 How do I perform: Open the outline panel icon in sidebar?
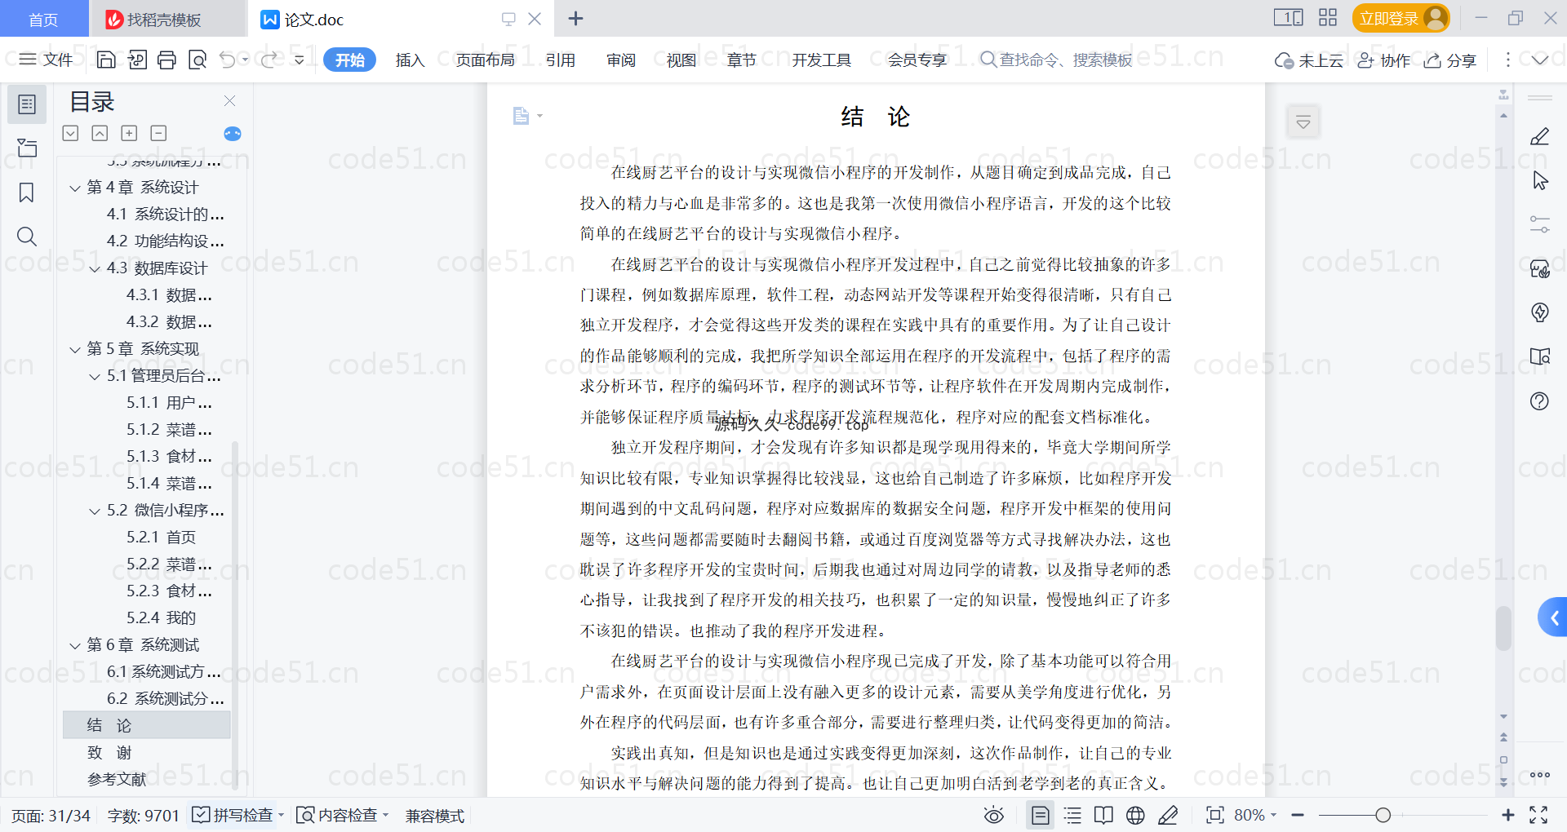[x=27, y=104]
